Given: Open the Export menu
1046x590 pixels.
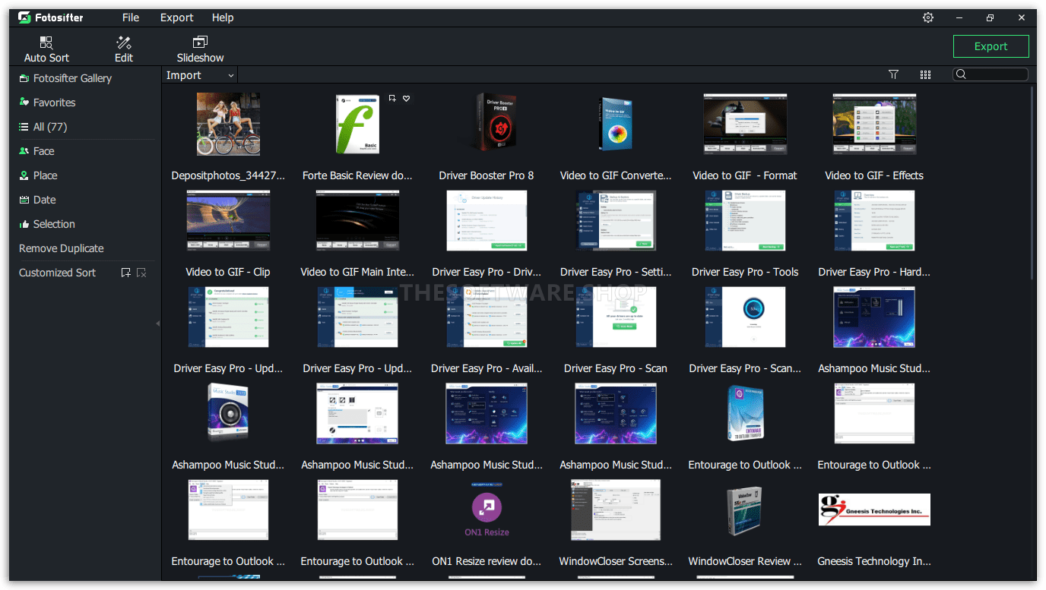Looking at the screenshot, I should pyautogui.click(x=176, y=17).
